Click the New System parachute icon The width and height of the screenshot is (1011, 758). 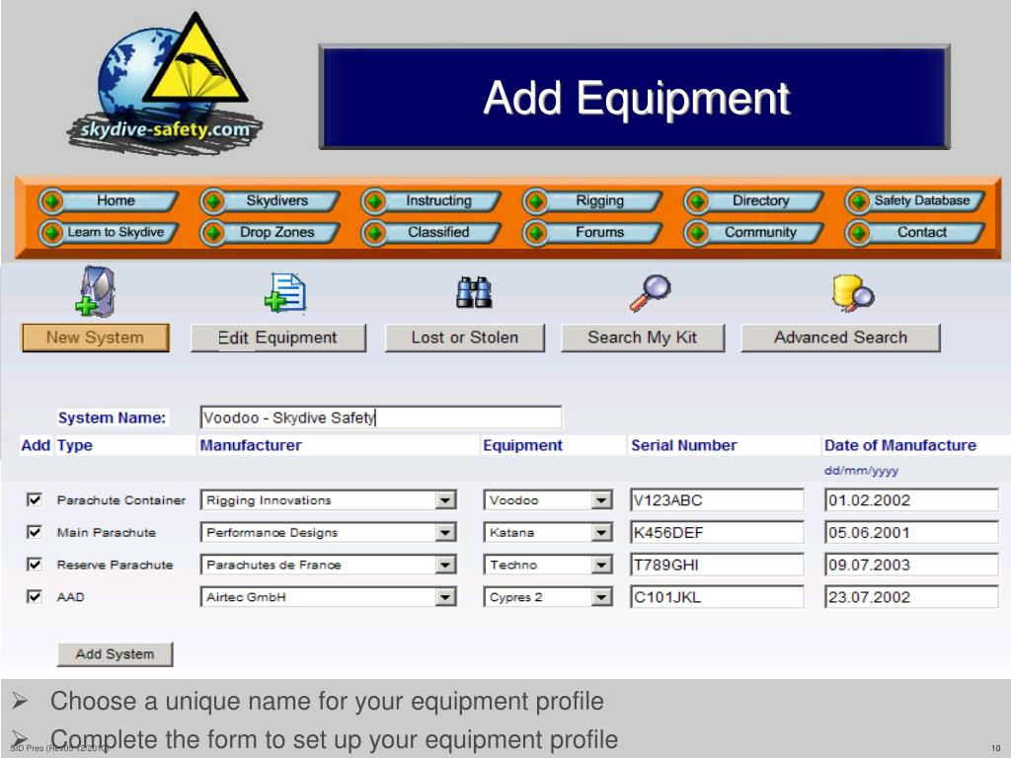pyautogui.click(x=96, y=292)
